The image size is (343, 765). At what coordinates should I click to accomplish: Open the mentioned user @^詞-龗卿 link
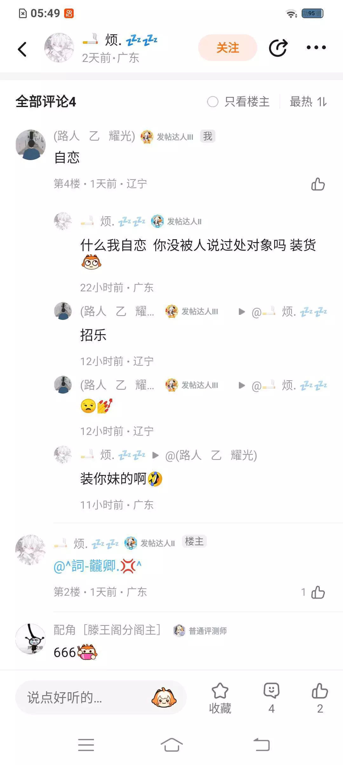(98, 566)
